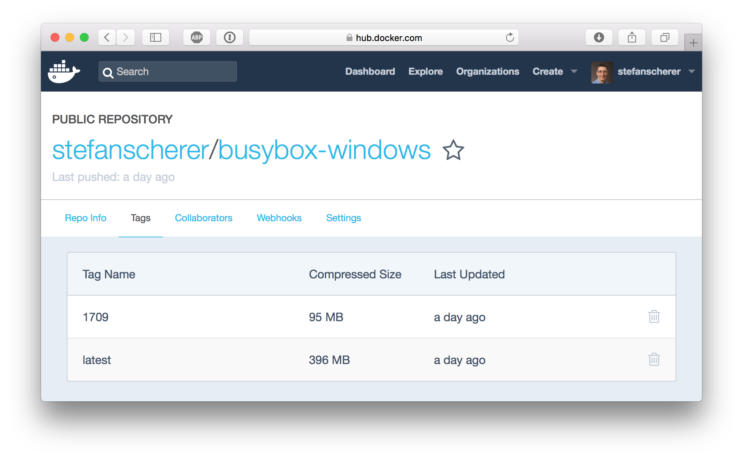Screen dimensions: 743x460
Task: Minimize the Safari window with yellow button
Action: click(x=70, y=37)
